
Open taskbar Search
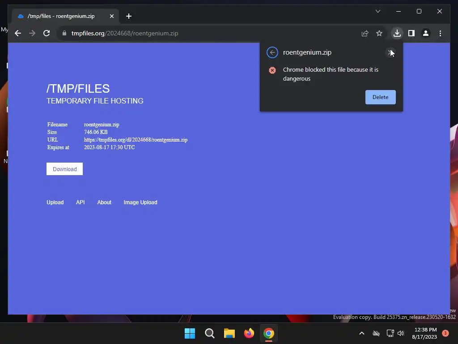(210, 333)
